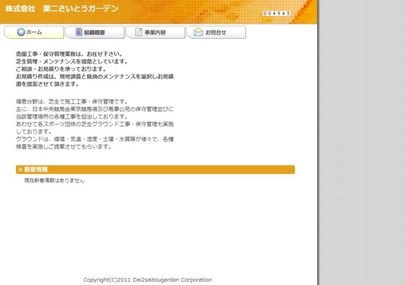Click line 造園工事・保守管理業務は、お任せ下さい。
This screenshot has height=285, width=405.
click(69, 54)
